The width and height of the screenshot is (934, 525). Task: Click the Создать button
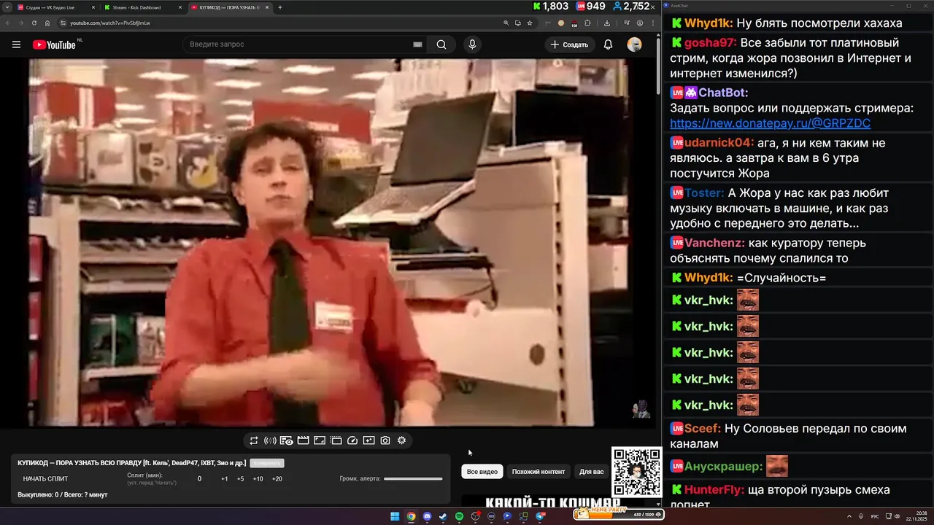point(569,44)
